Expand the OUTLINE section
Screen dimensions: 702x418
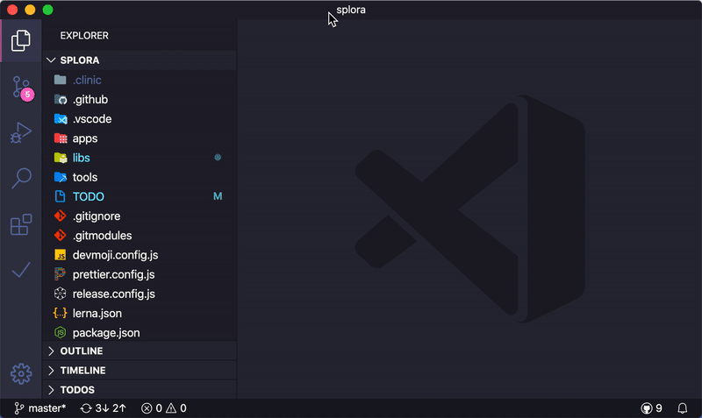pos(140,351)
